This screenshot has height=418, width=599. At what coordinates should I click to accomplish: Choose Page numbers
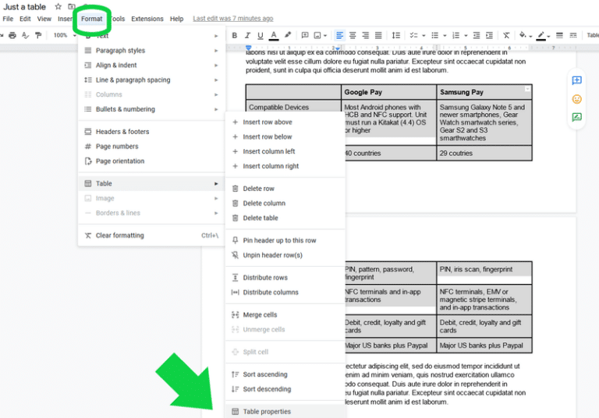[151, 147]
